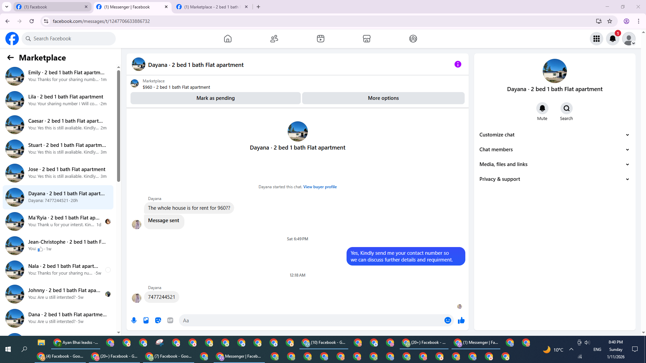
Task: Choose a sticker to send
Action: [x=158, y=320]
